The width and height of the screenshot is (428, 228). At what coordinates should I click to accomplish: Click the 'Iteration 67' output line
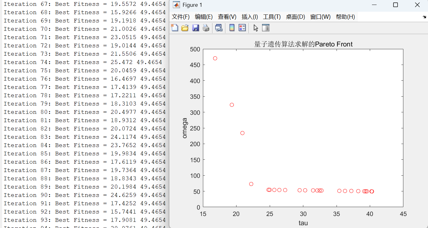(x=85, y=4)
